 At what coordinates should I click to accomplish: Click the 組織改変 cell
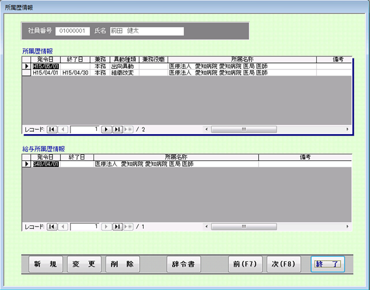[x=124, y=73]
